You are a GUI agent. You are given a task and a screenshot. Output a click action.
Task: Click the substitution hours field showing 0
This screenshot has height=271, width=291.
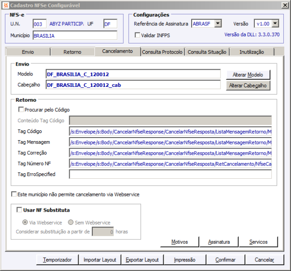click(103, 232)
